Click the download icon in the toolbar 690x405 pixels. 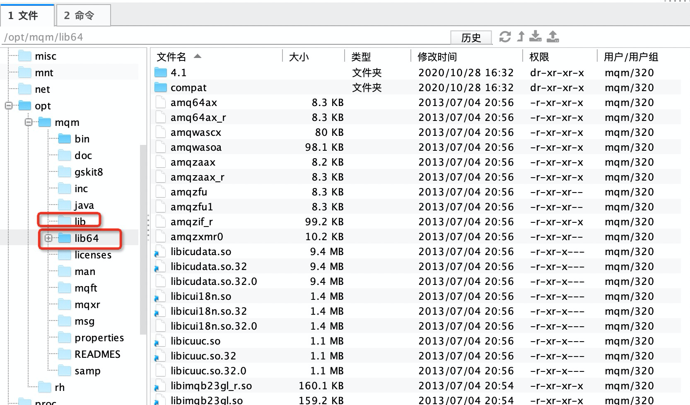536,37
